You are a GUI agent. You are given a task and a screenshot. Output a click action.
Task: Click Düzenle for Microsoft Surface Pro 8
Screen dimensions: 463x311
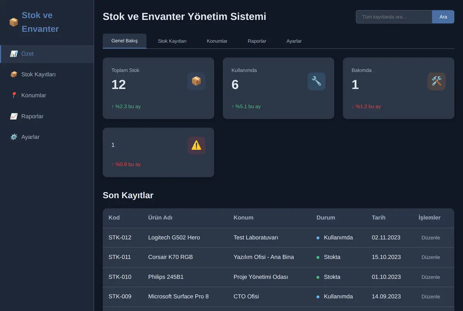point(431,297)
